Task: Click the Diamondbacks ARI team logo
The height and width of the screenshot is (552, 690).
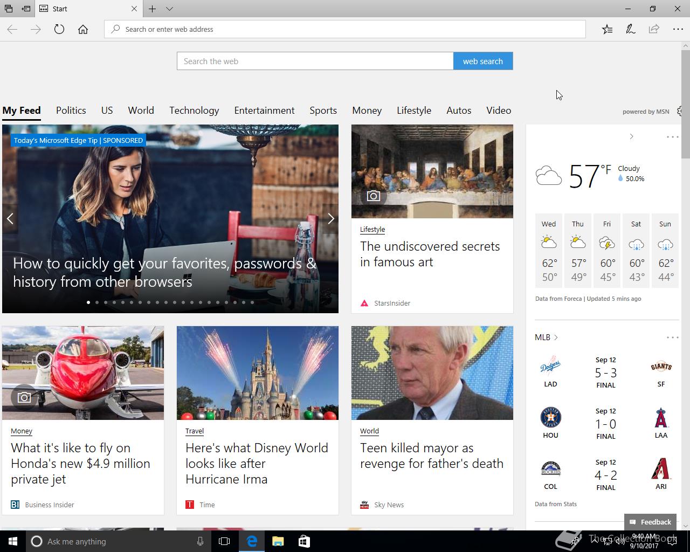Action: (x=661, y=468)
